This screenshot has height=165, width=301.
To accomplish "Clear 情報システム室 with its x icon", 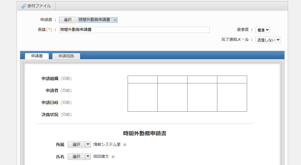I will [x=125, y=145].
